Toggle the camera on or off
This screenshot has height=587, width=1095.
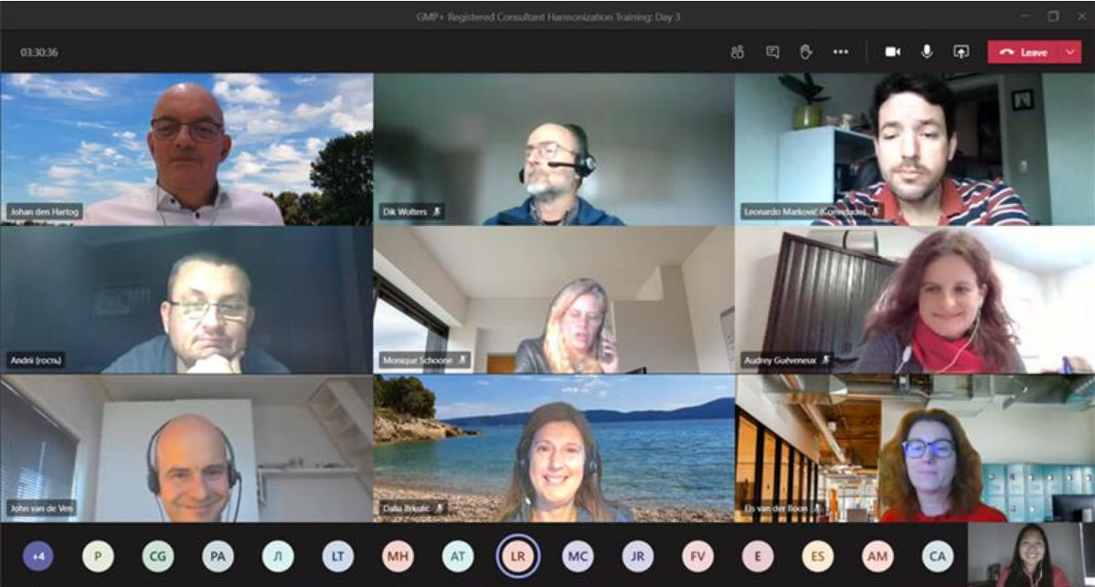point(892,52)
